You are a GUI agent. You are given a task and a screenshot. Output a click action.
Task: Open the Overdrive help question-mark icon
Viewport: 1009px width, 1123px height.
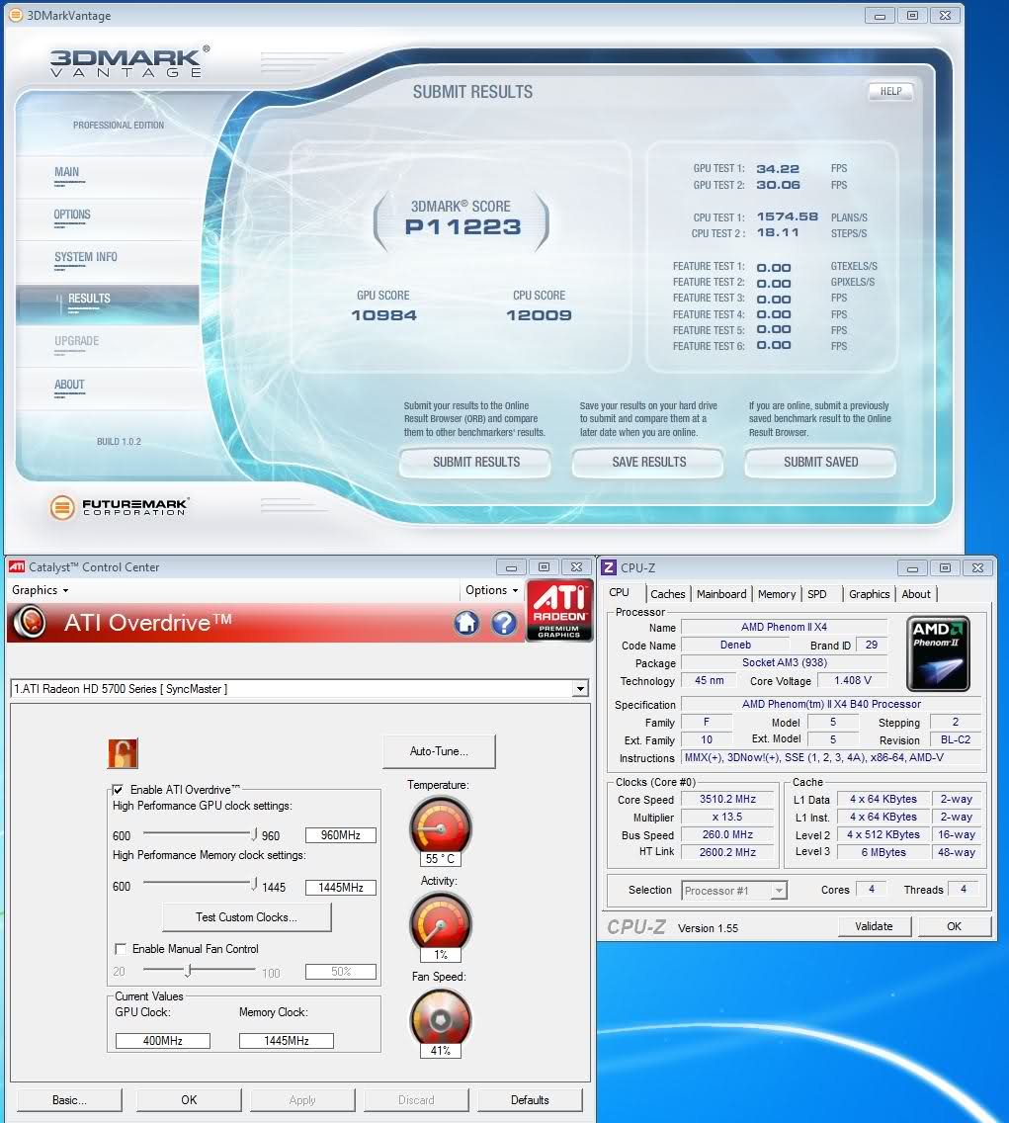tap(503, 623)
